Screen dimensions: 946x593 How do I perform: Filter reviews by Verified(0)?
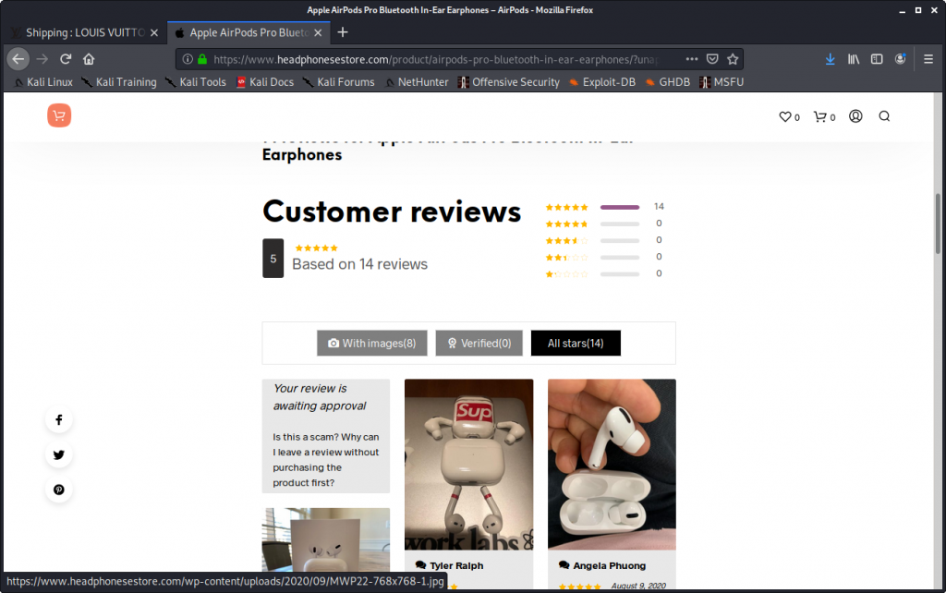[479, 344]
